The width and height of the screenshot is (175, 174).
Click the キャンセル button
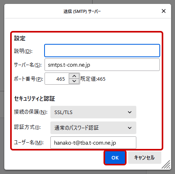145,158
